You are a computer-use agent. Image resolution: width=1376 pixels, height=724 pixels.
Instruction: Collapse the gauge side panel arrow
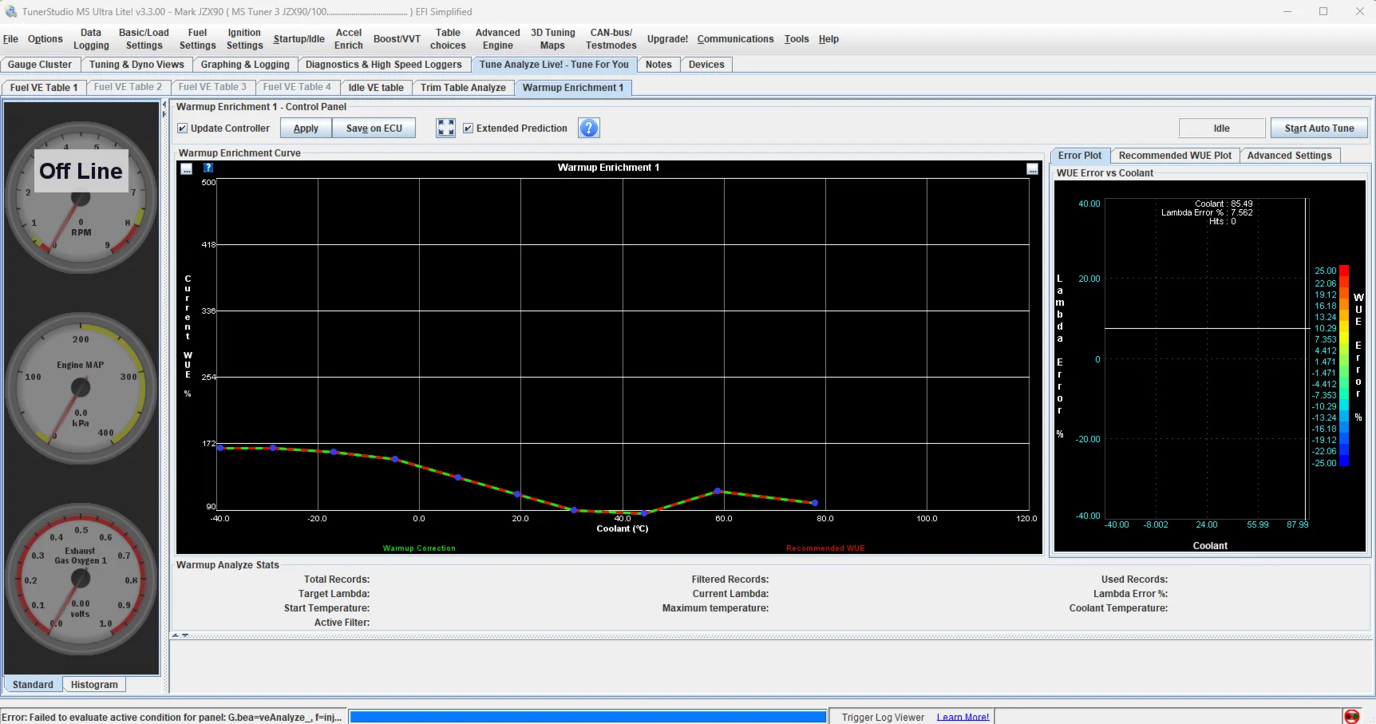tap(165, 105)
